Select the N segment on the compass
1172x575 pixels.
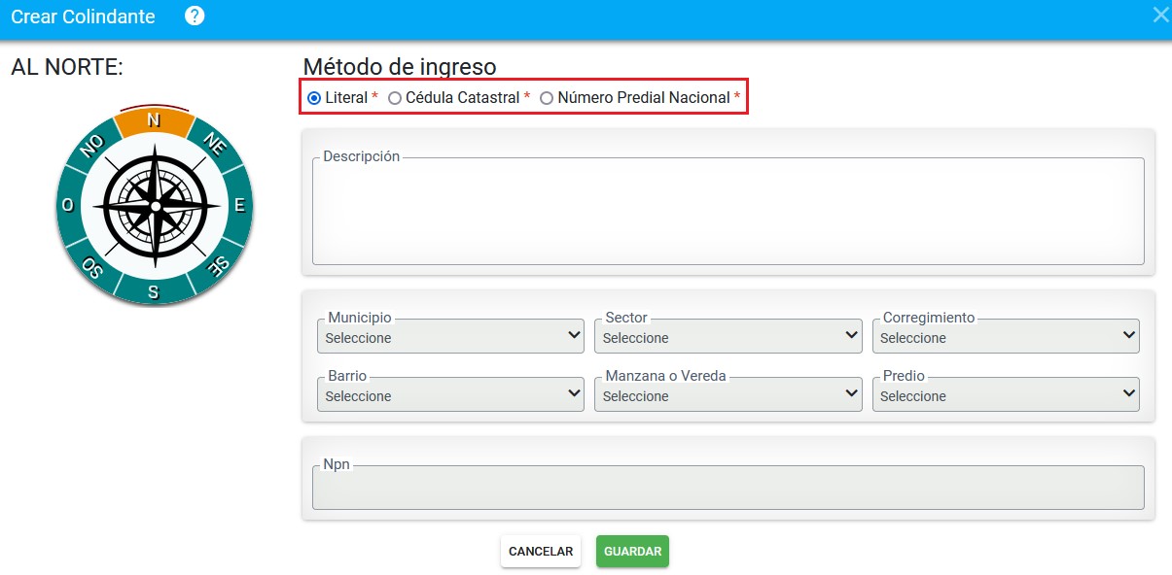click(x=153, y=120)
